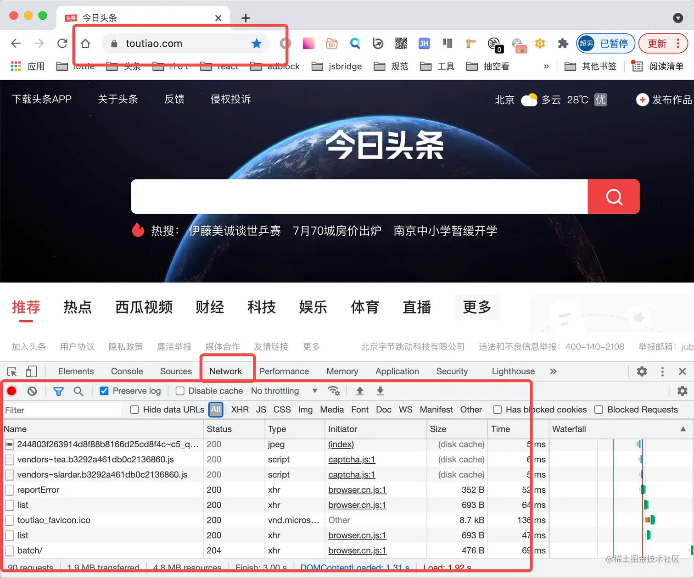Import a HAR file
Image resolution: width=694 pixels, height=578 pixels.
tap(360, 391)
